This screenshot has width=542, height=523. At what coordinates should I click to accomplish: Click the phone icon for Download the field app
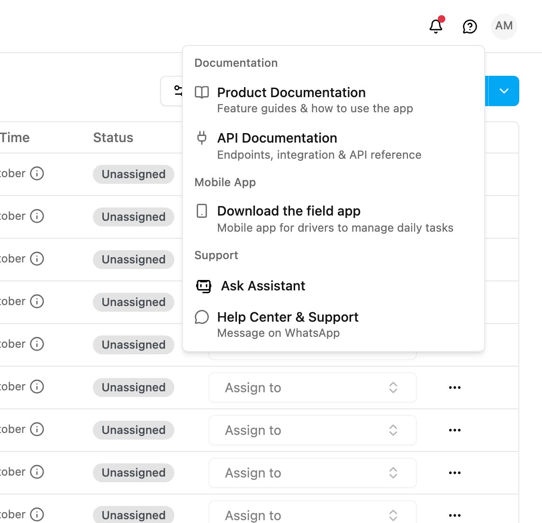point(202,211)
